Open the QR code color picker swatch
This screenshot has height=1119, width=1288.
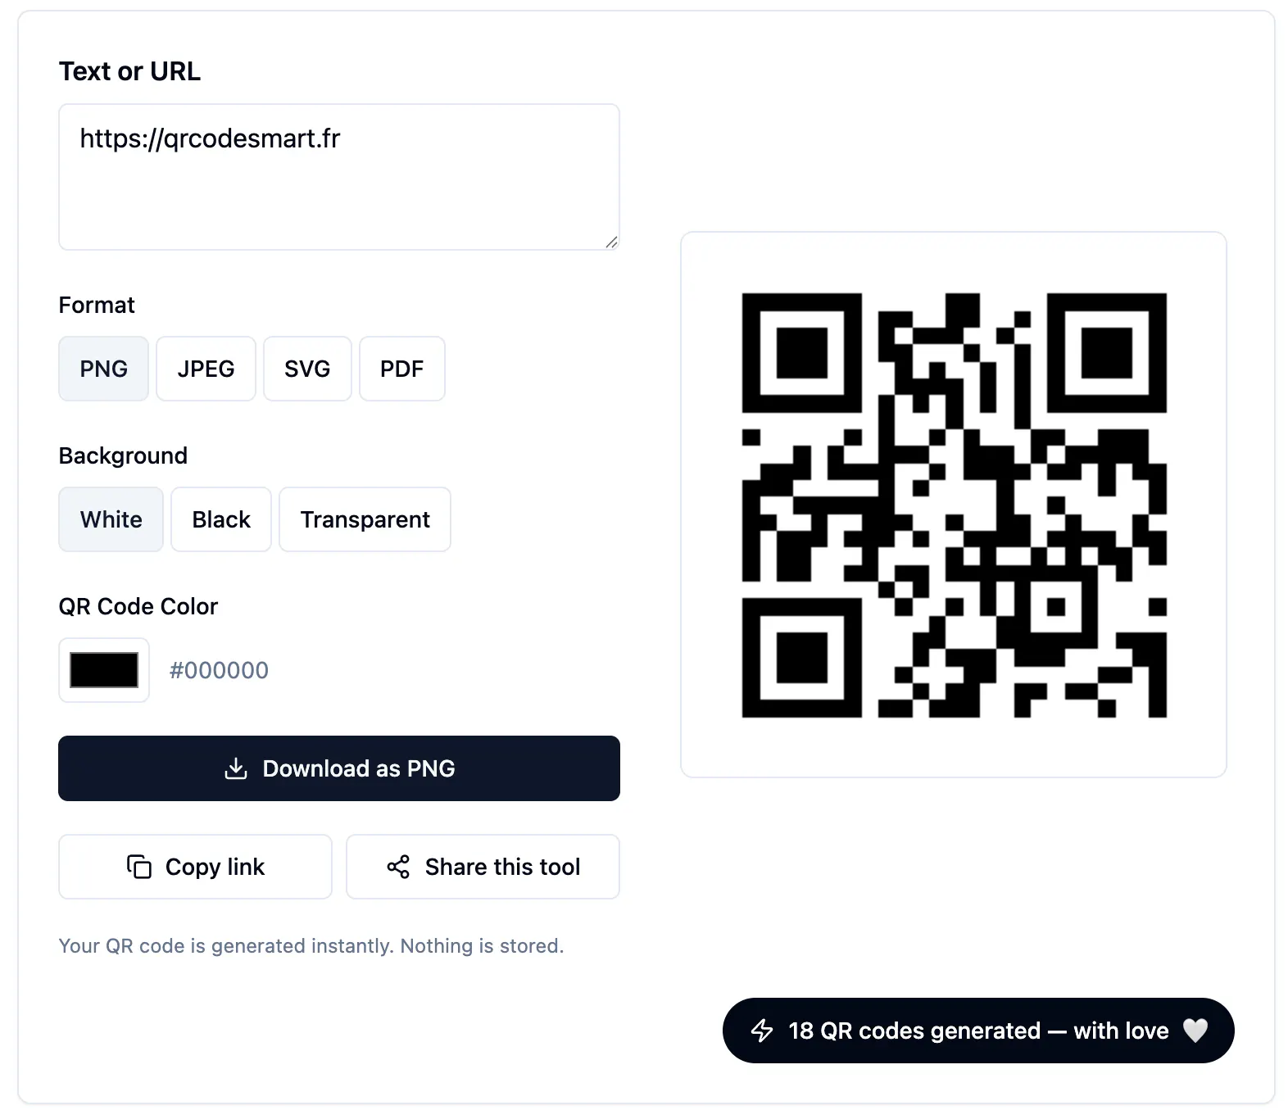[104, 670]
